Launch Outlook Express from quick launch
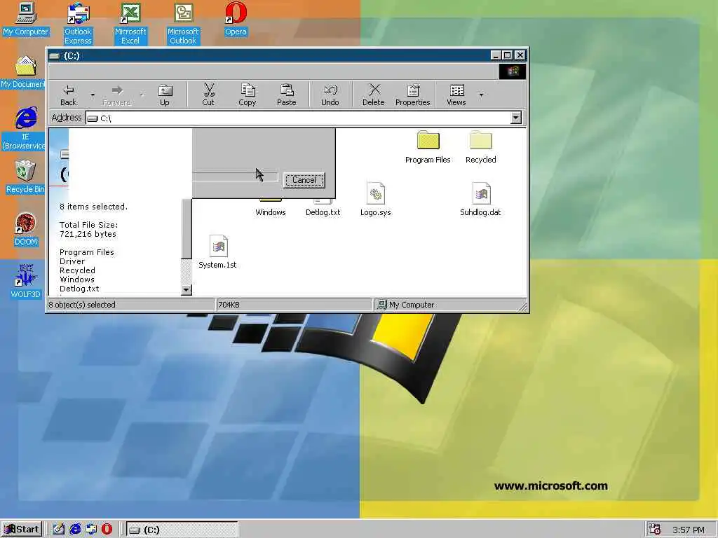718x538 pixels. (x=91, y=530)
